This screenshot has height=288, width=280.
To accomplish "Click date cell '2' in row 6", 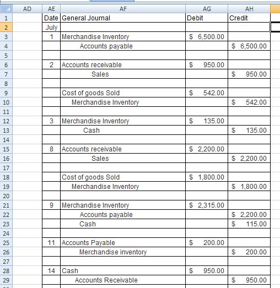I will 51,65.
